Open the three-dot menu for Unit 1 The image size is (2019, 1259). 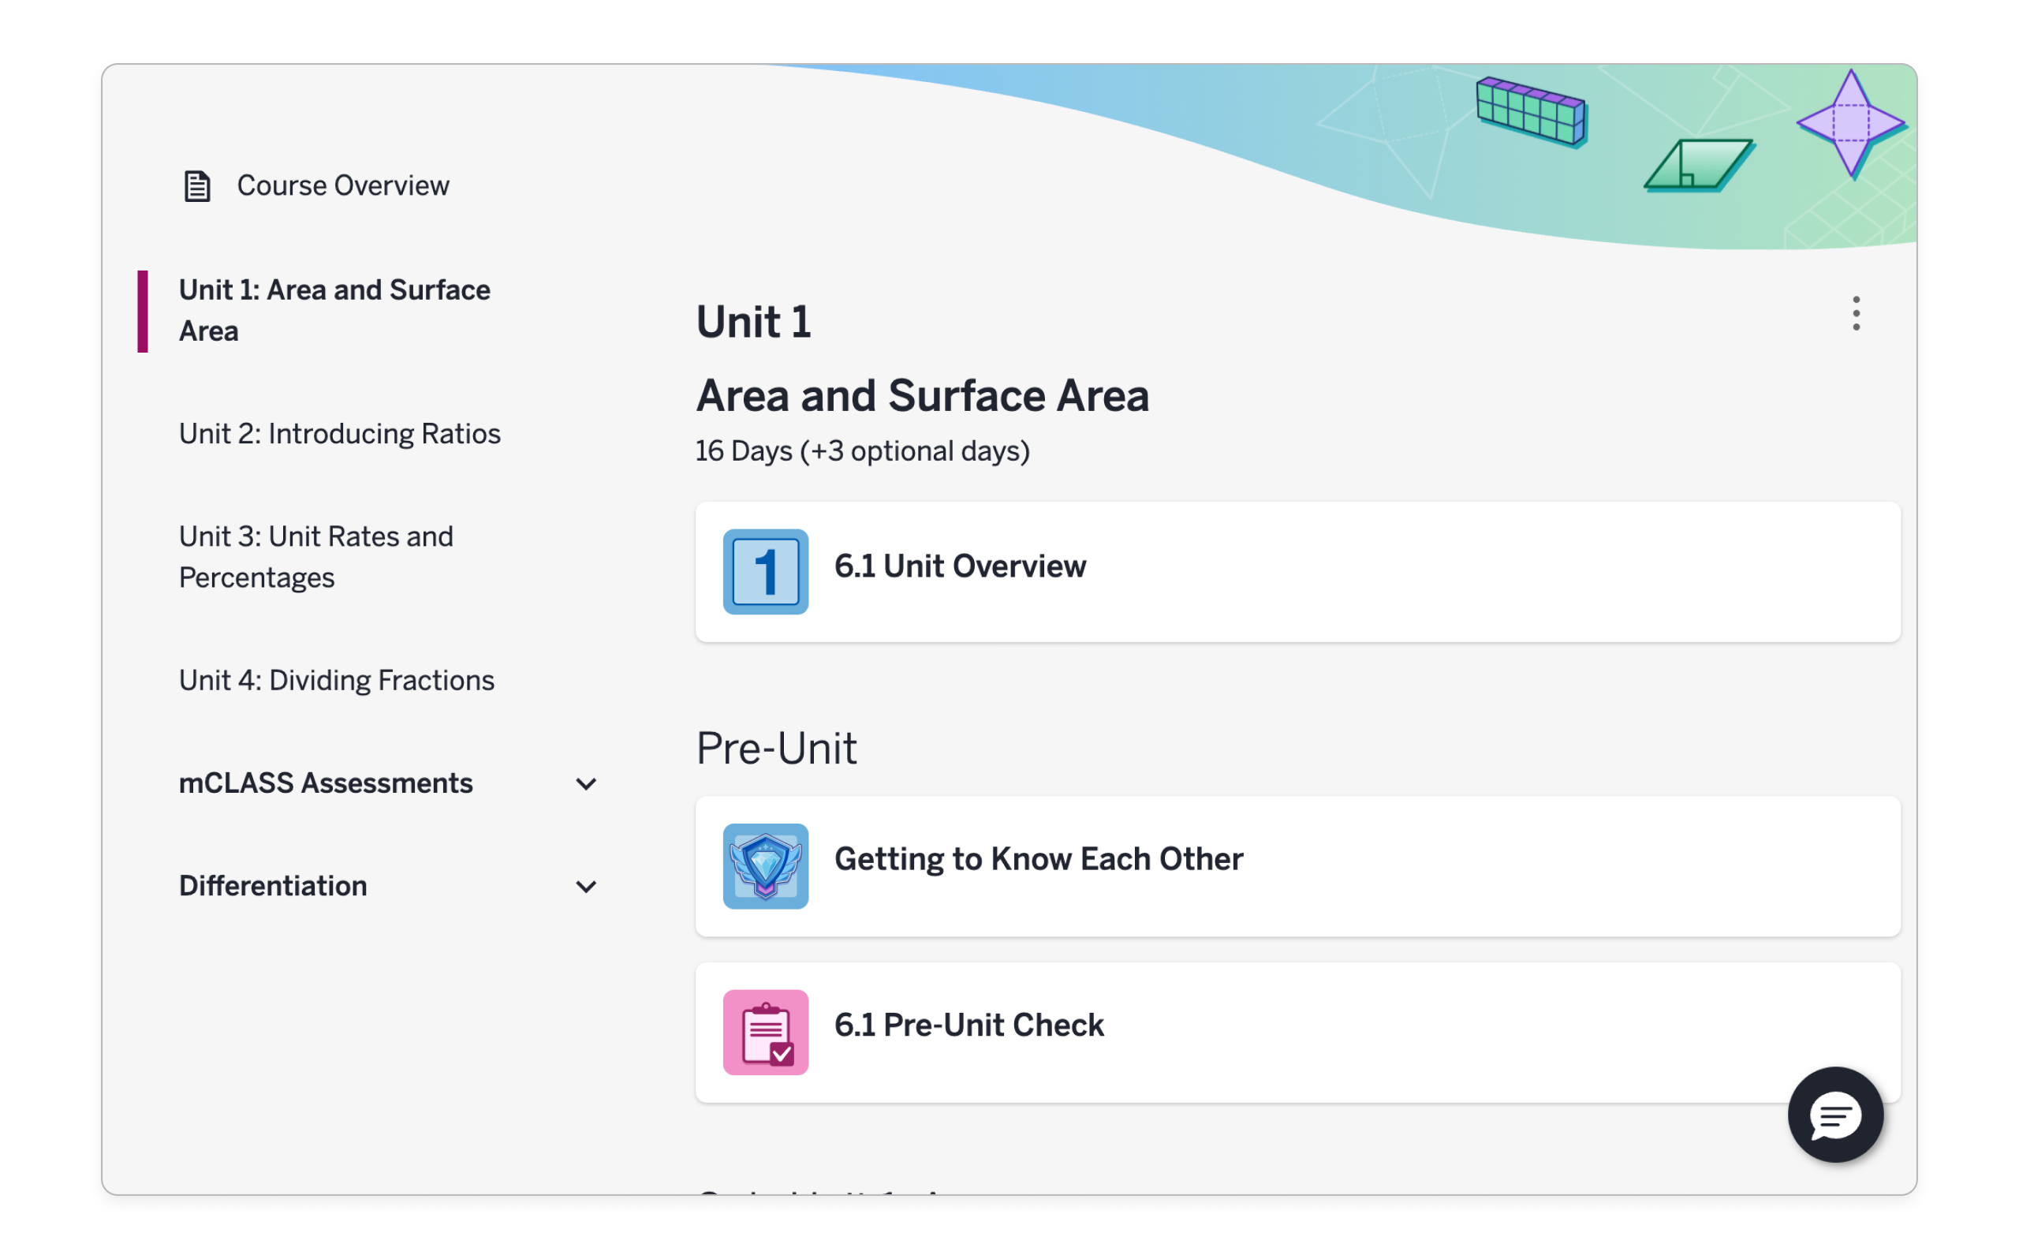(1856, 313)
